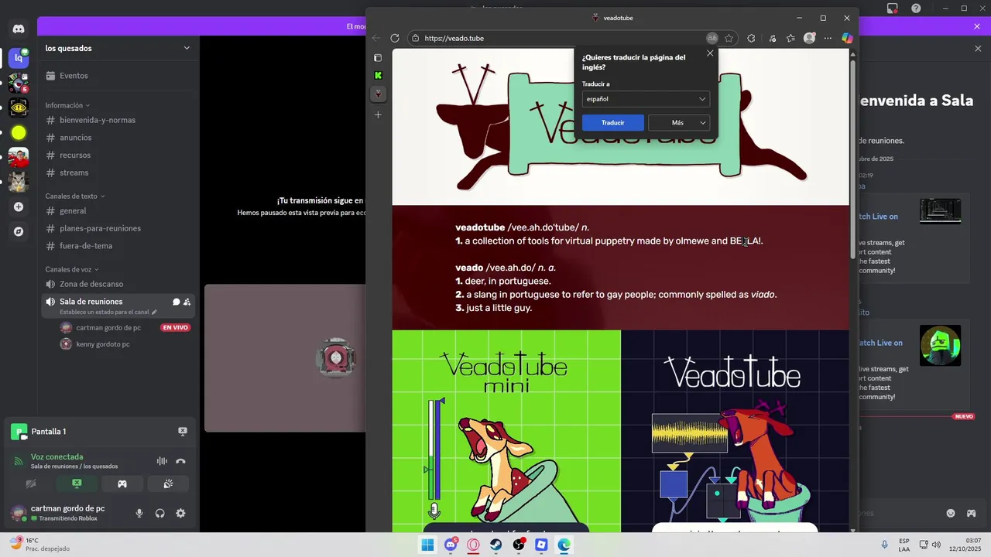Toggle screen share green monitor button

[x=77, y=484]
